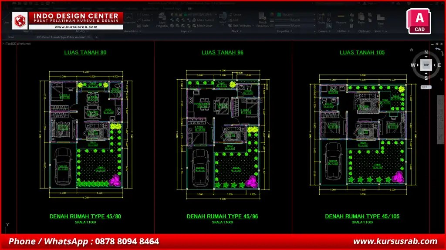
Task: Click the object color swatch in Properties
Action: (x=280, y=14)
